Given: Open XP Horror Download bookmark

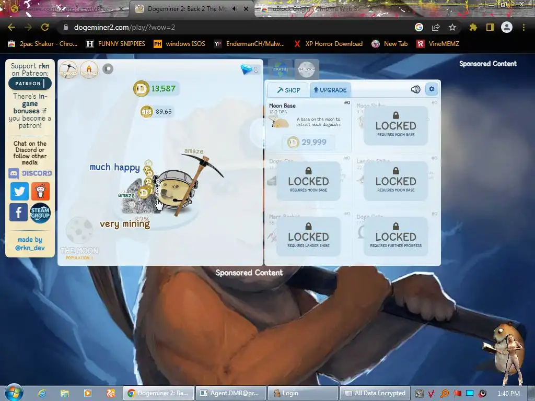Looking at the screenshot, I should [329, 44].
